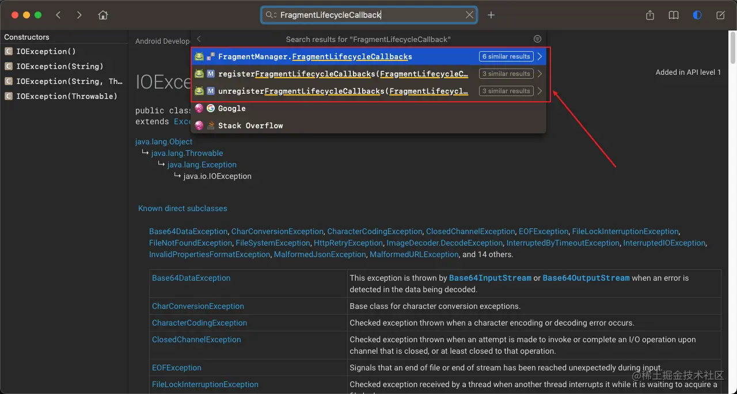Click Known direct subclasses link
Viewport: 737px width, 394px height.
[x=183, y=208]
